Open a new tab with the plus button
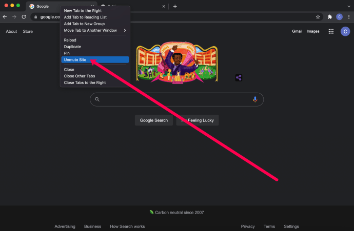 click(x=175, y=6)
